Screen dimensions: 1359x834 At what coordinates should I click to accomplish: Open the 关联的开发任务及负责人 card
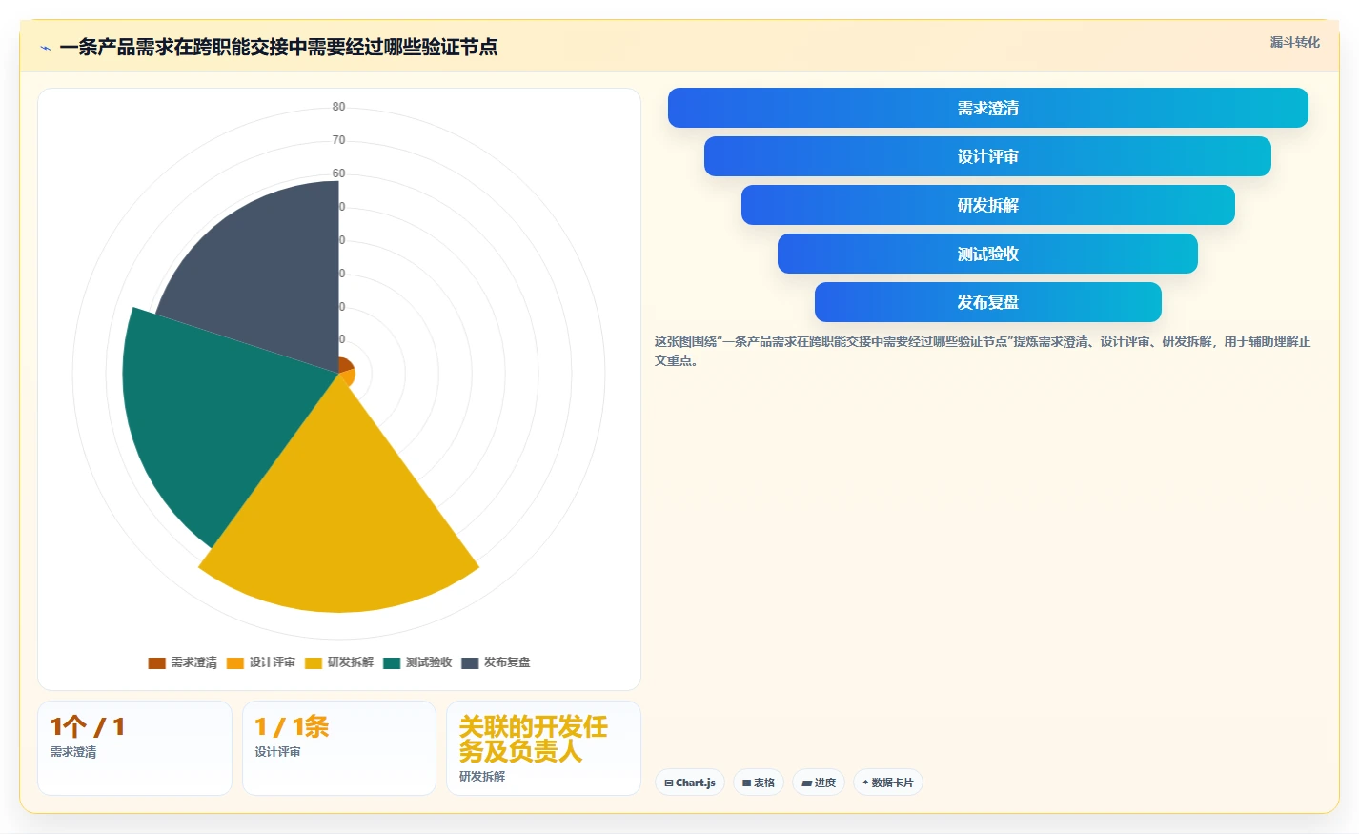[x=543, y=748]
